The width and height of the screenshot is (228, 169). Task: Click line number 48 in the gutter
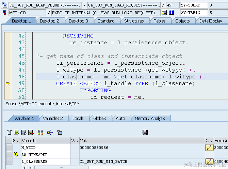(21, 77)
